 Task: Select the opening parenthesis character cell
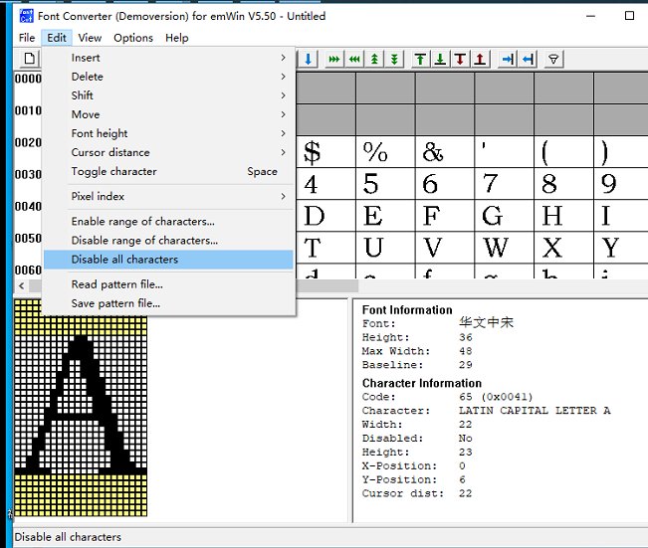tap(563, 151)
